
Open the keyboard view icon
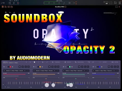tap(3, 7)
